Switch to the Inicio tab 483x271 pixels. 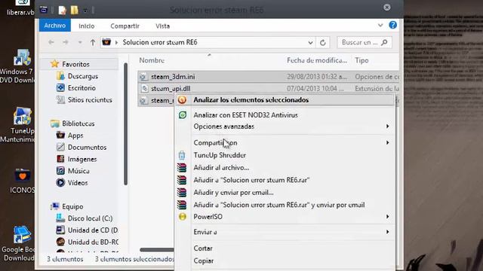coord(86,26)
